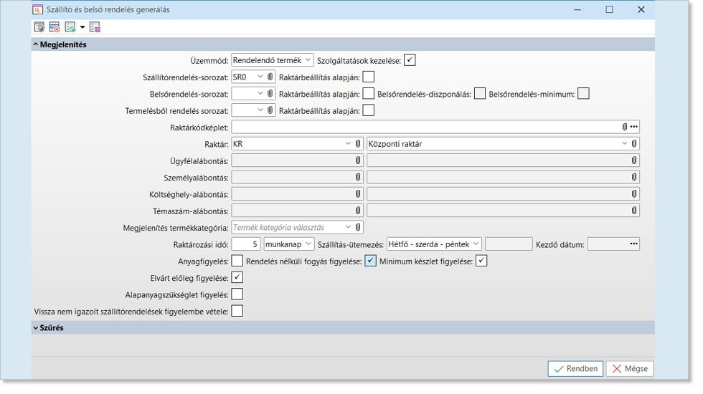Click the toolbar checklist icon with purple save badge
The height and width of the screenshot is (394, 703).
tap(95, 27)
